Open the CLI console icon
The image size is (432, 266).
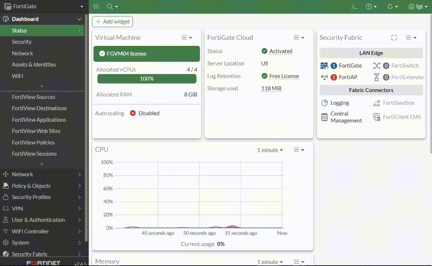(x=354, y=7)
